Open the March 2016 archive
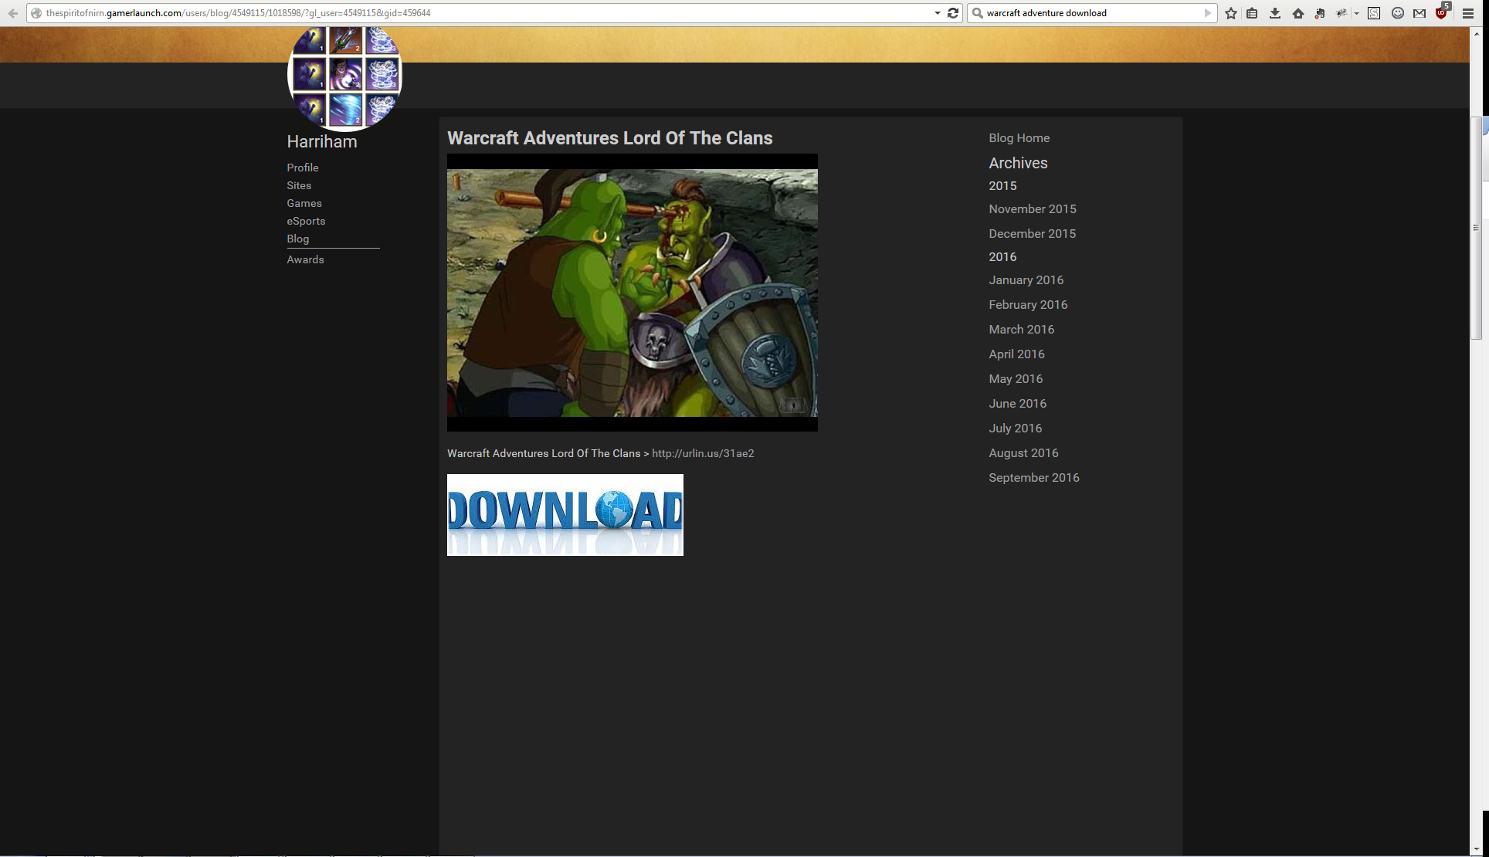This screenshot has height=857, width=1489. click(x=1021, y=330)
